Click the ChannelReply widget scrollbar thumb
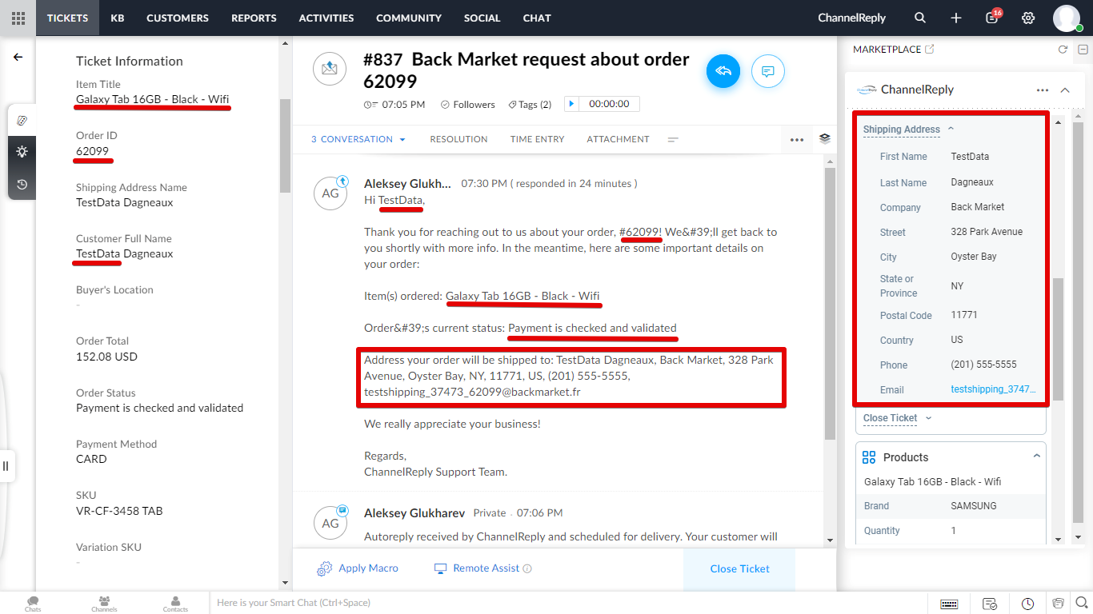Viewport: 1093px width, 614px height. (1058, 339)
